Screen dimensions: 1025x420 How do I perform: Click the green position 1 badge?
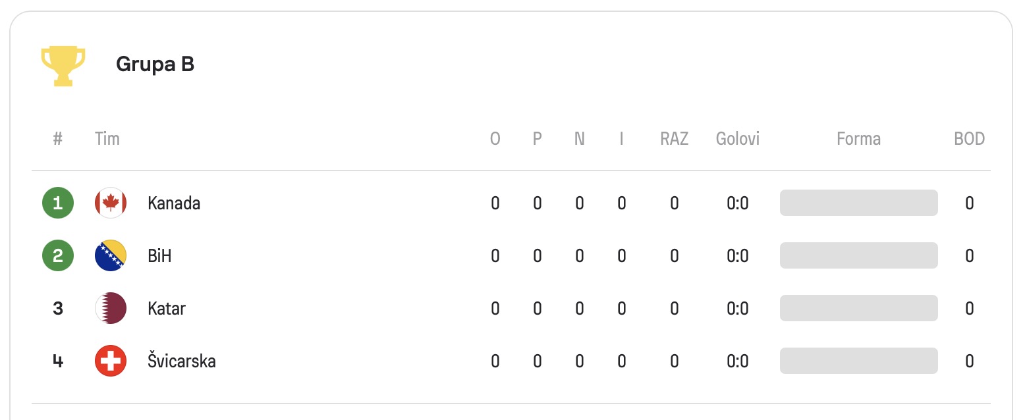58,203
